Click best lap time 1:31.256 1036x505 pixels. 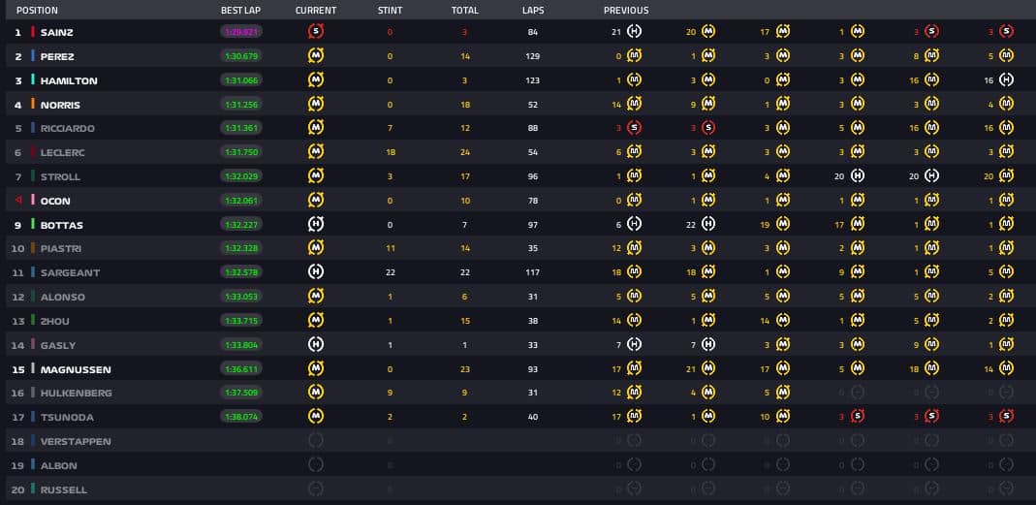[x=241, y=104]
